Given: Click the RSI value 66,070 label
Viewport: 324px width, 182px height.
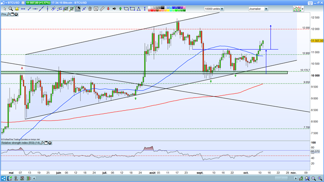Looking at the screenshot, I should point(315,152).
